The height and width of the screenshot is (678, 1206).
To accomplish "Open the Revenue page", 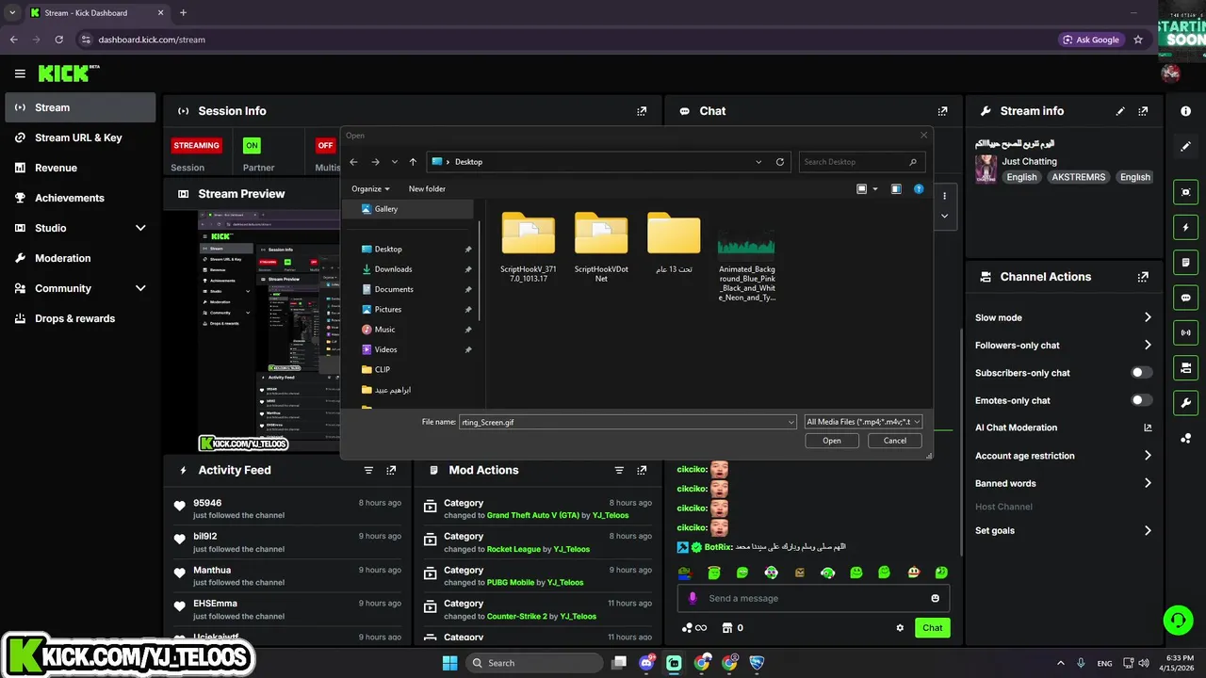I will [x=80, y=168].
